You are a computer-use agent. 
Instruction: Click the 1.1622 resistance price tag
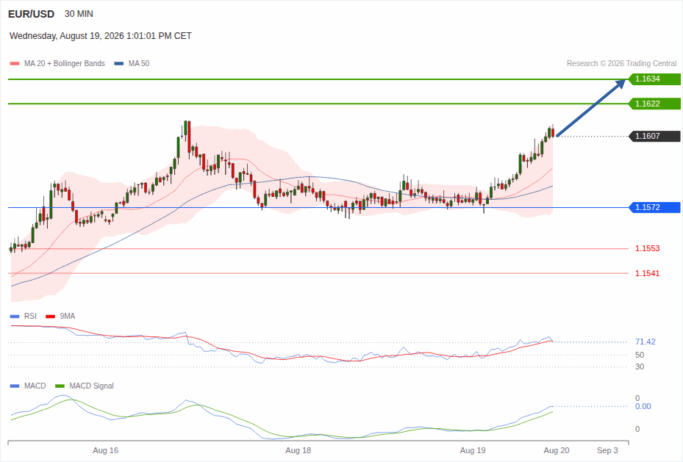pos(654,104)
